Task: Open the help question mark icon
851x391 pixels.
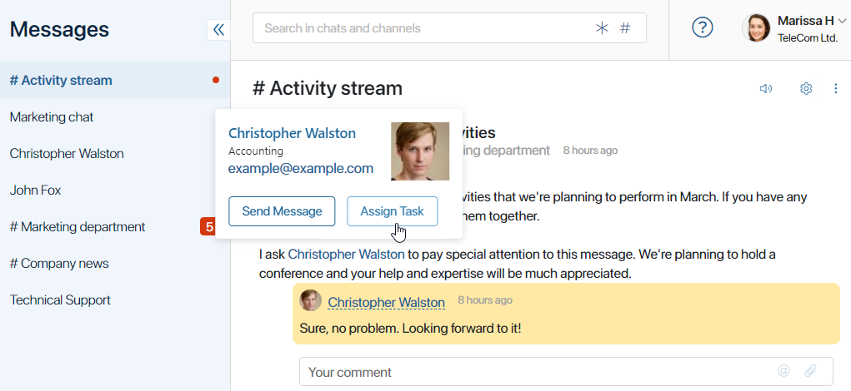Action: [703, 27]
